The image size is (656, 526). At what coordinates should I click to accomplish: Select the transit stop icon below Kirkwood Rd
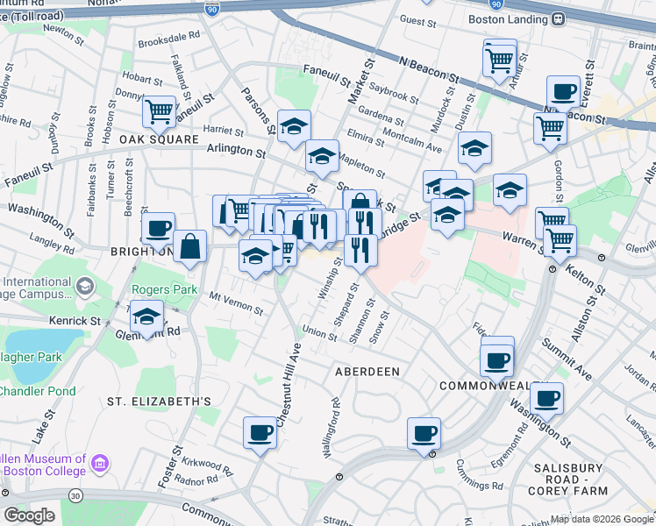(339, 477)
